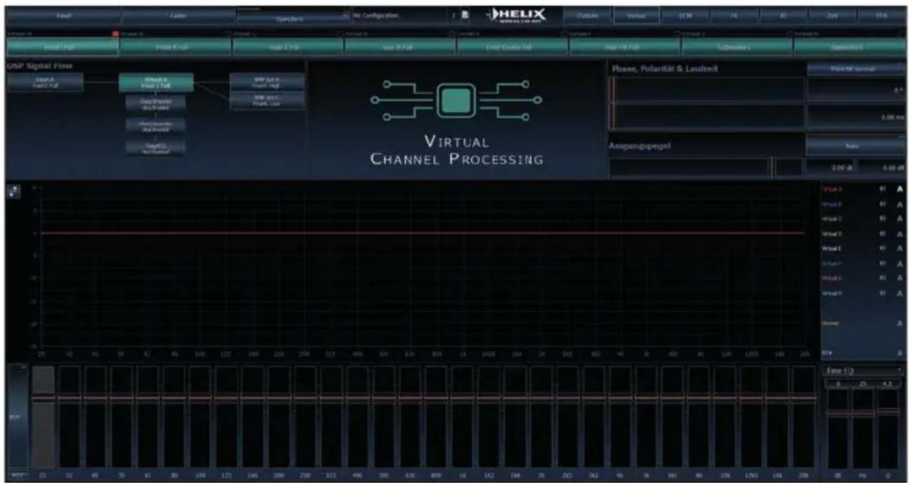Click the A icon in the Virtual F row
The height and width of the screenshot is (483, 909).
tap(900, 264)
